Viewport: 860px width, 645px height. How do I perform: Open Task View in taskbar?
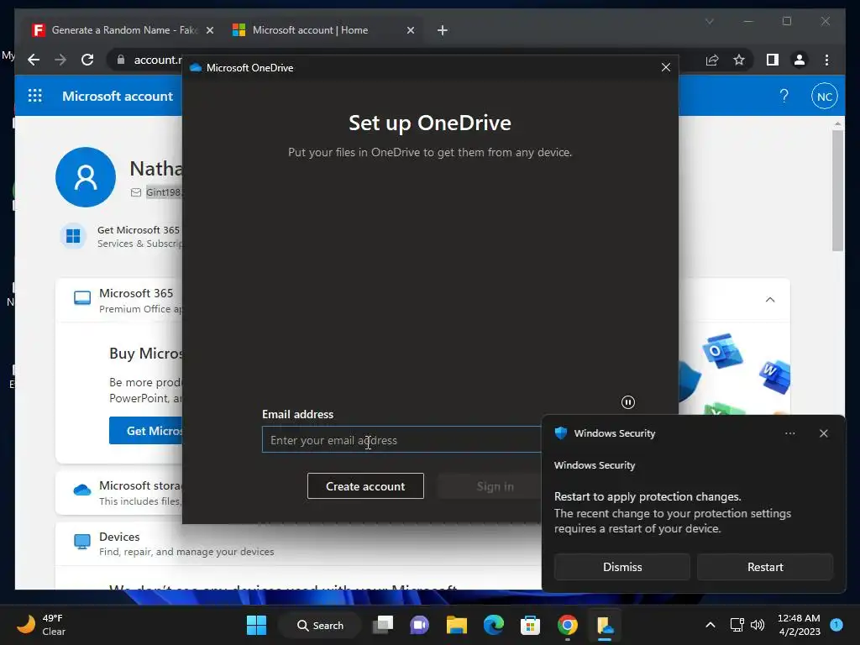[x=383, y=625]
